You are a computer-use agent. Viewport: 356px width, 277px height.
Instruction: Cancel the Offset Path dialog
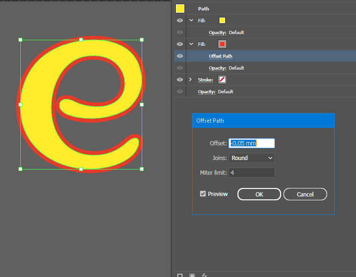coord(305,194)
